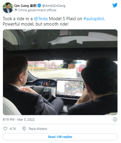Click the Twitter bird logo
The image size is (121, 143).
pos(115,5)
